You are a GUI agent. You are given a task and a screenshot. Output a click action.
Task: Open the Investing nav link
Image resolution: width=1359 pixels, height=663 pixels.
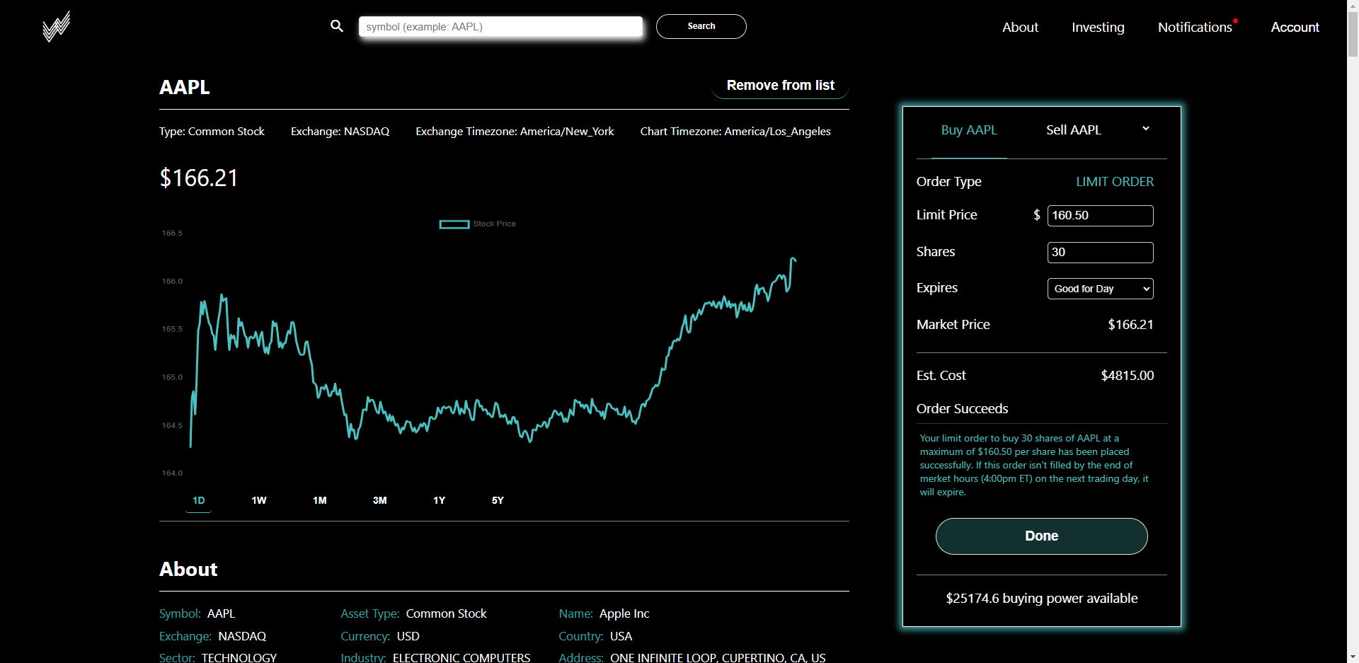coord(1098,28)
